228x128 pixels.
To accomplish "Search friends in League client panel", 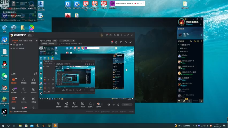I will coord(201,41).
